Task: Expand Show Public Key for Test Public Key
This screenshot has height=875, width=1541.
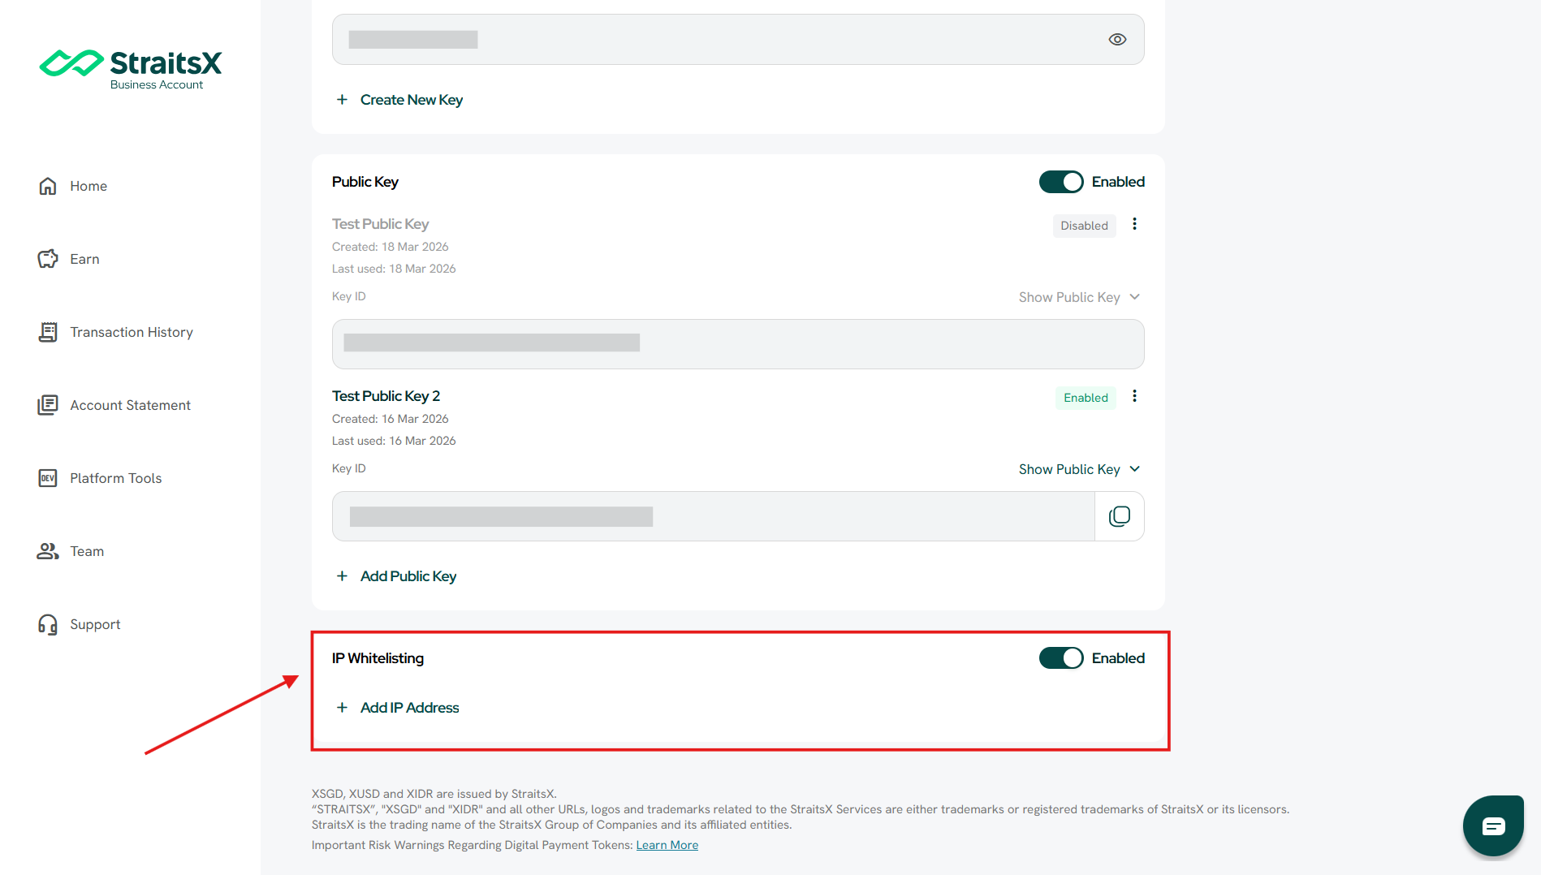Action: coord(1080,297)
